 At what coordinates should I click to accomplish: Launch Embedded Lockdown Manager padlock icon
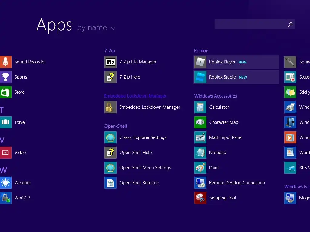110,107
